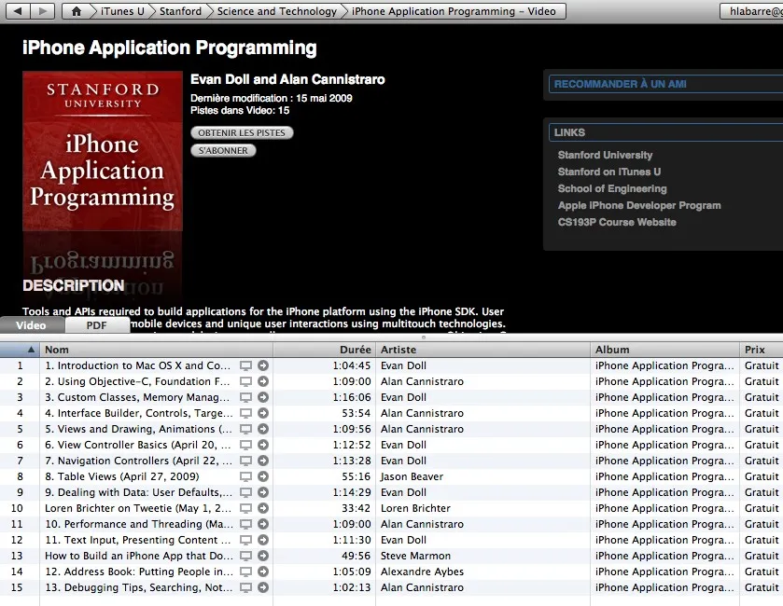Click the arrow icon for Custom Classes row
Viewport: 783px width, 606px height.
coord(263,397)
